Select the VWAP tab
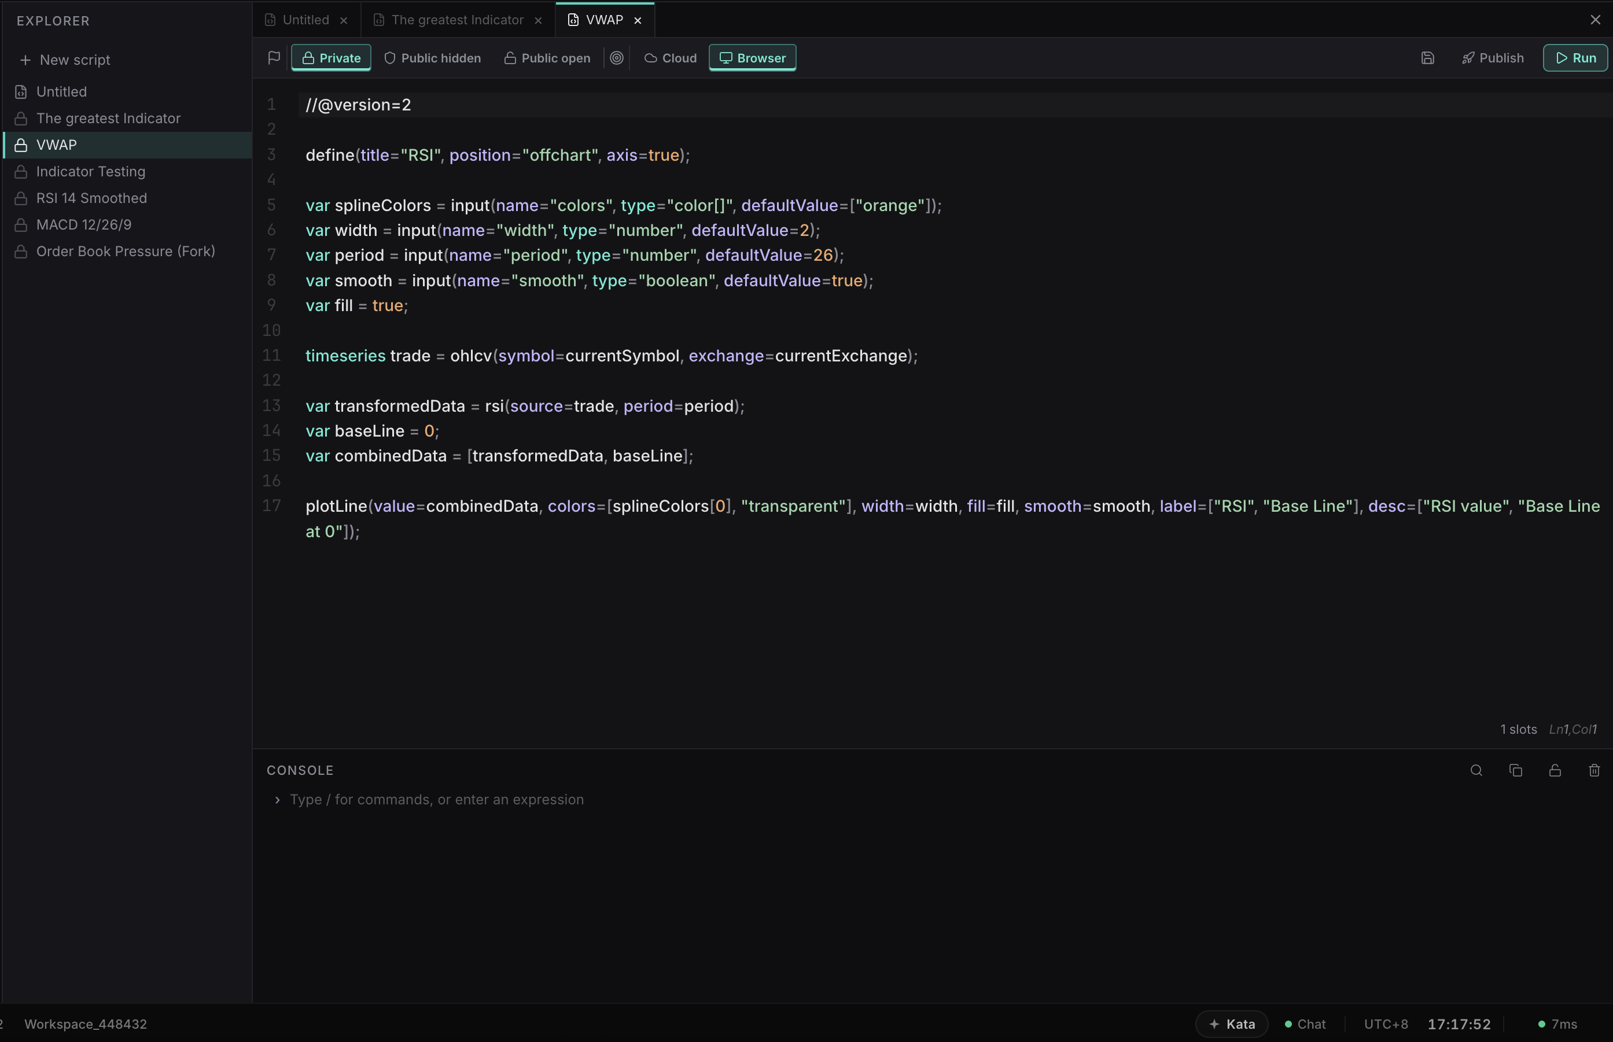This screenshot has height=1042, width=1613. point(605,20)
